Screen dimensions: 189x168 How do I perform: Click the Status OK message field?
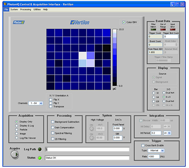click(x=87, y=158)
